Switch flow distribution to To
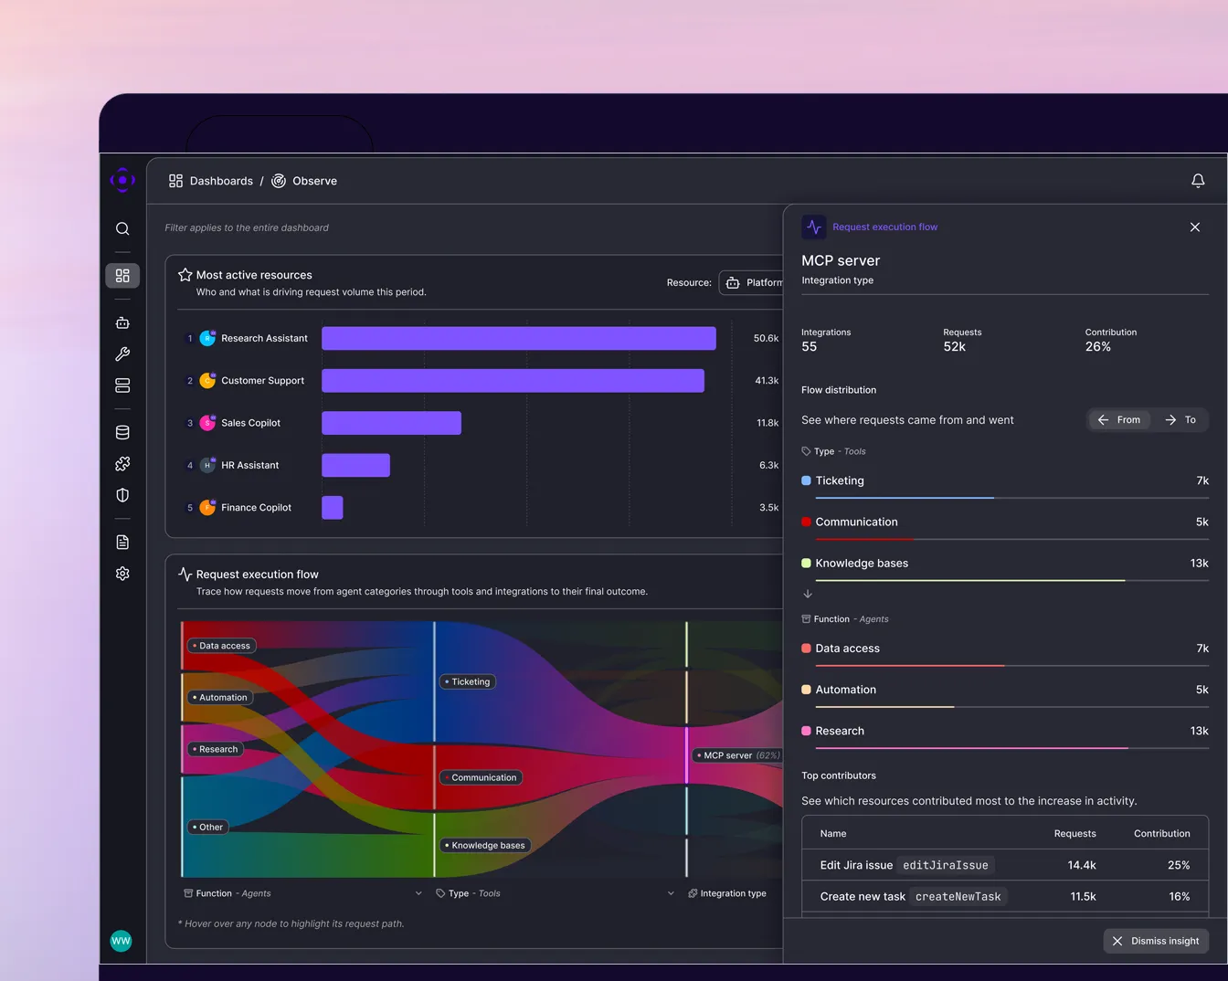The height and width of the screenshot is (981, 1228). pos(1180,420)
